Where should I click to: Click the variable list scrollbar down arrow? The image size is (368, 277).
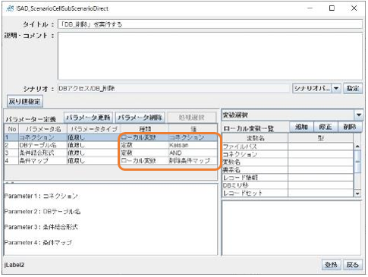(x=357, y=194)
